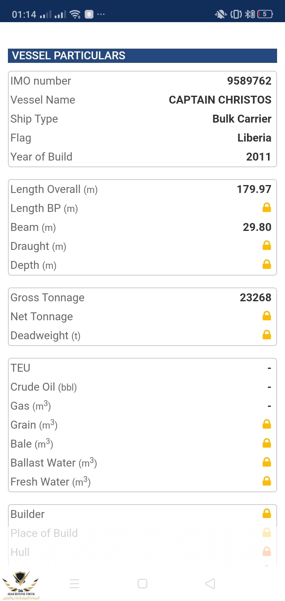The height and width of the screenshot is (601, 285).
Task: Tap the Ballast Water lock icon
Action: pos(267,462)
